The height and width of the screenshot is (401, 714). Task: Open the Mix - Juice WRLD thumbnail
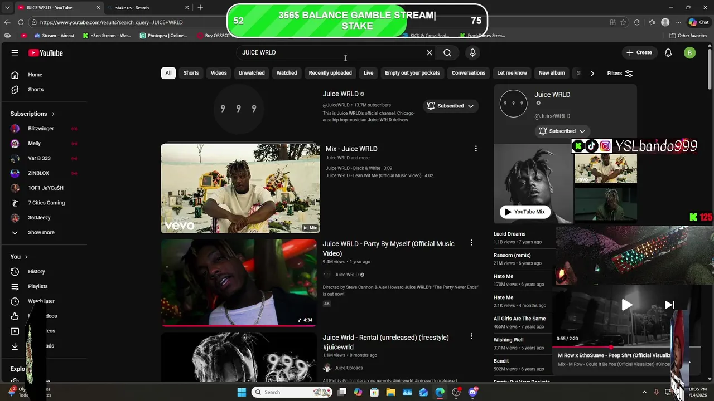pos(240,188)
